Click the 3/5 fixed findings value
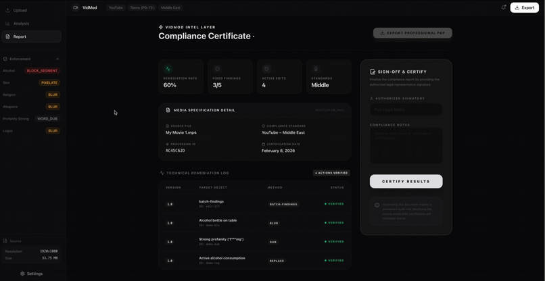The width and height of the screenshot is (545, 281). tap(217, 85)
